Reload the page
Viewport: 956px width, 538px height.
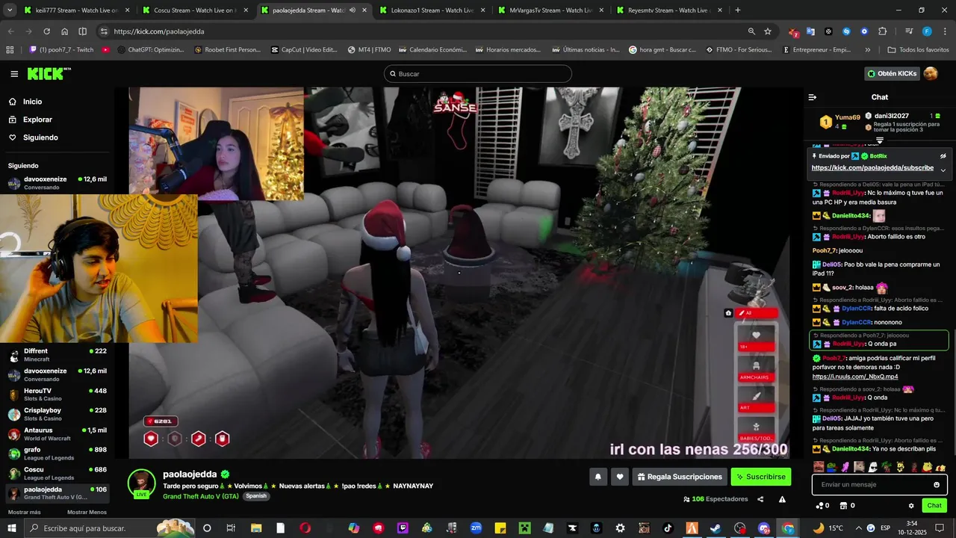(x=46, y=31)
